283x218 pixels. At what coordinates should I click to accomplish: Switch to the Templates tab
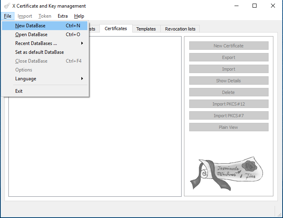[x=146, y=29]
